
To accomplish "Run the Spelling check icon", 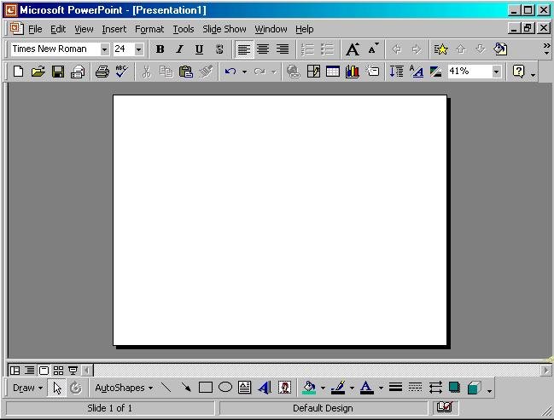I will (121, 72).
